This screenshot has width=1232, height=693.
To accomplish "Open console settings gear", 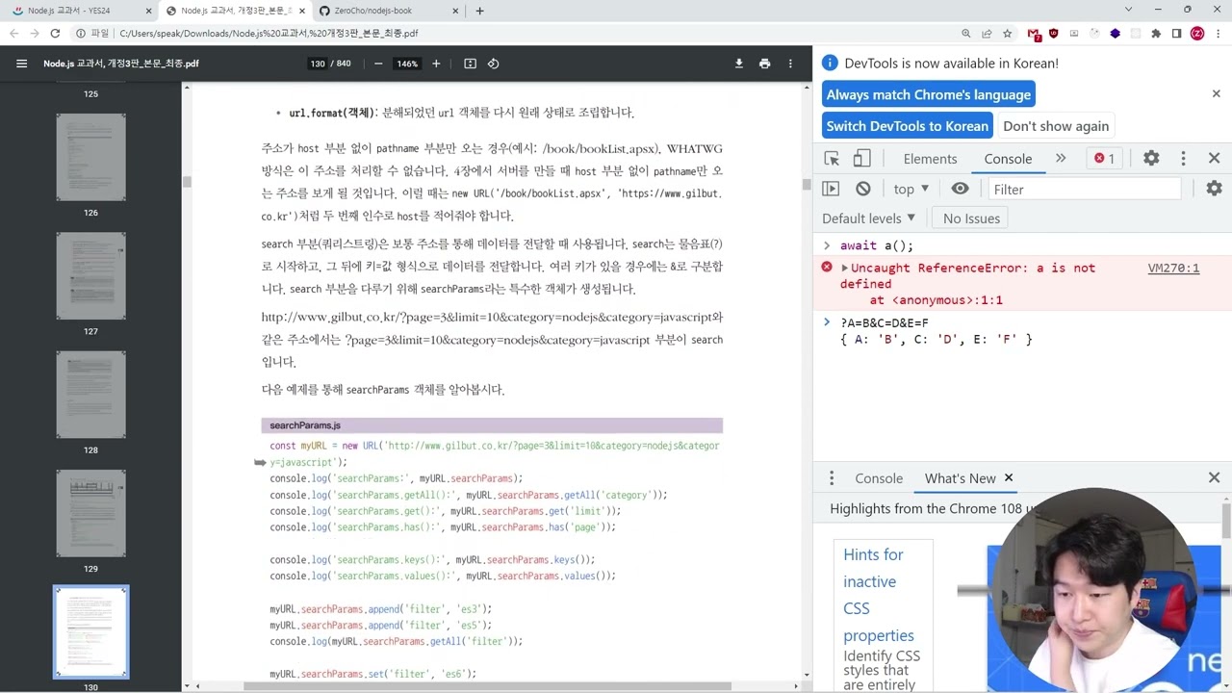I will (x=1214, y=189).
